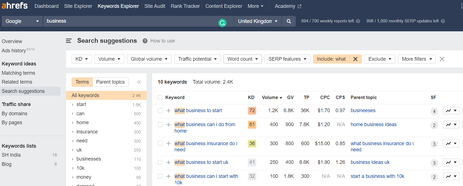The height and width of the screenshot is (186, 463).
Task: Open trend chart for business insurance row
Action: [451, 143]
